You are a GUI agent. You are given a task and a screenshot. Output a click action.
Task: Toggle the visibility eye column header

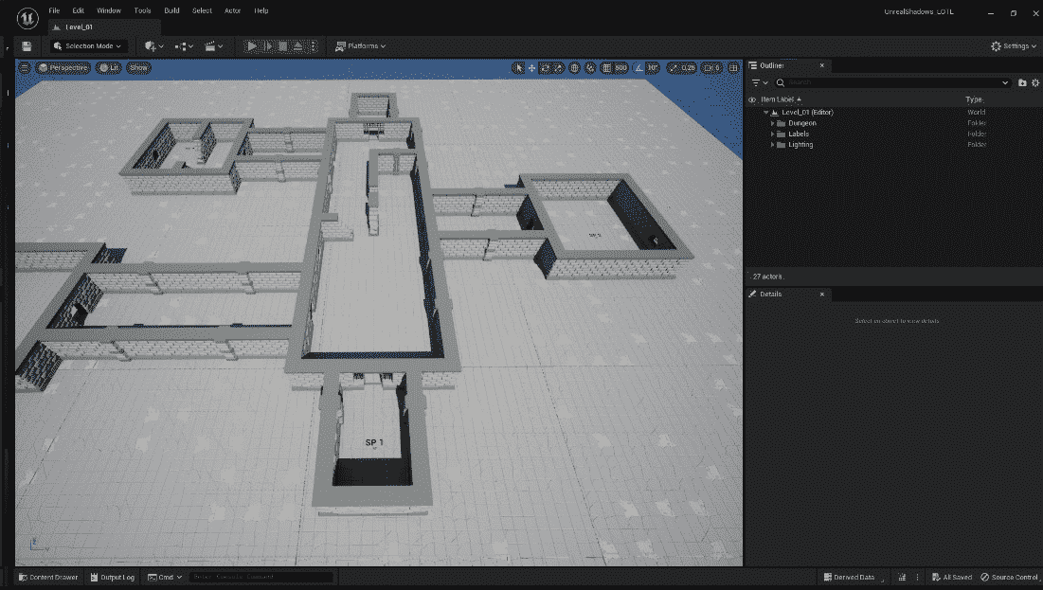point(752,99)
